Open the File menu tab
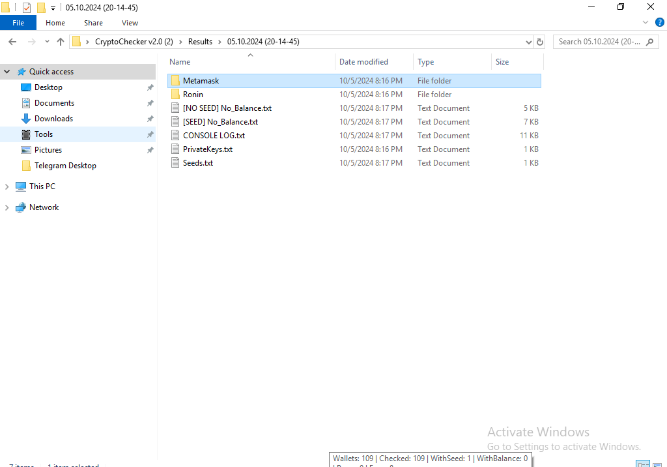 coord(18,23)
